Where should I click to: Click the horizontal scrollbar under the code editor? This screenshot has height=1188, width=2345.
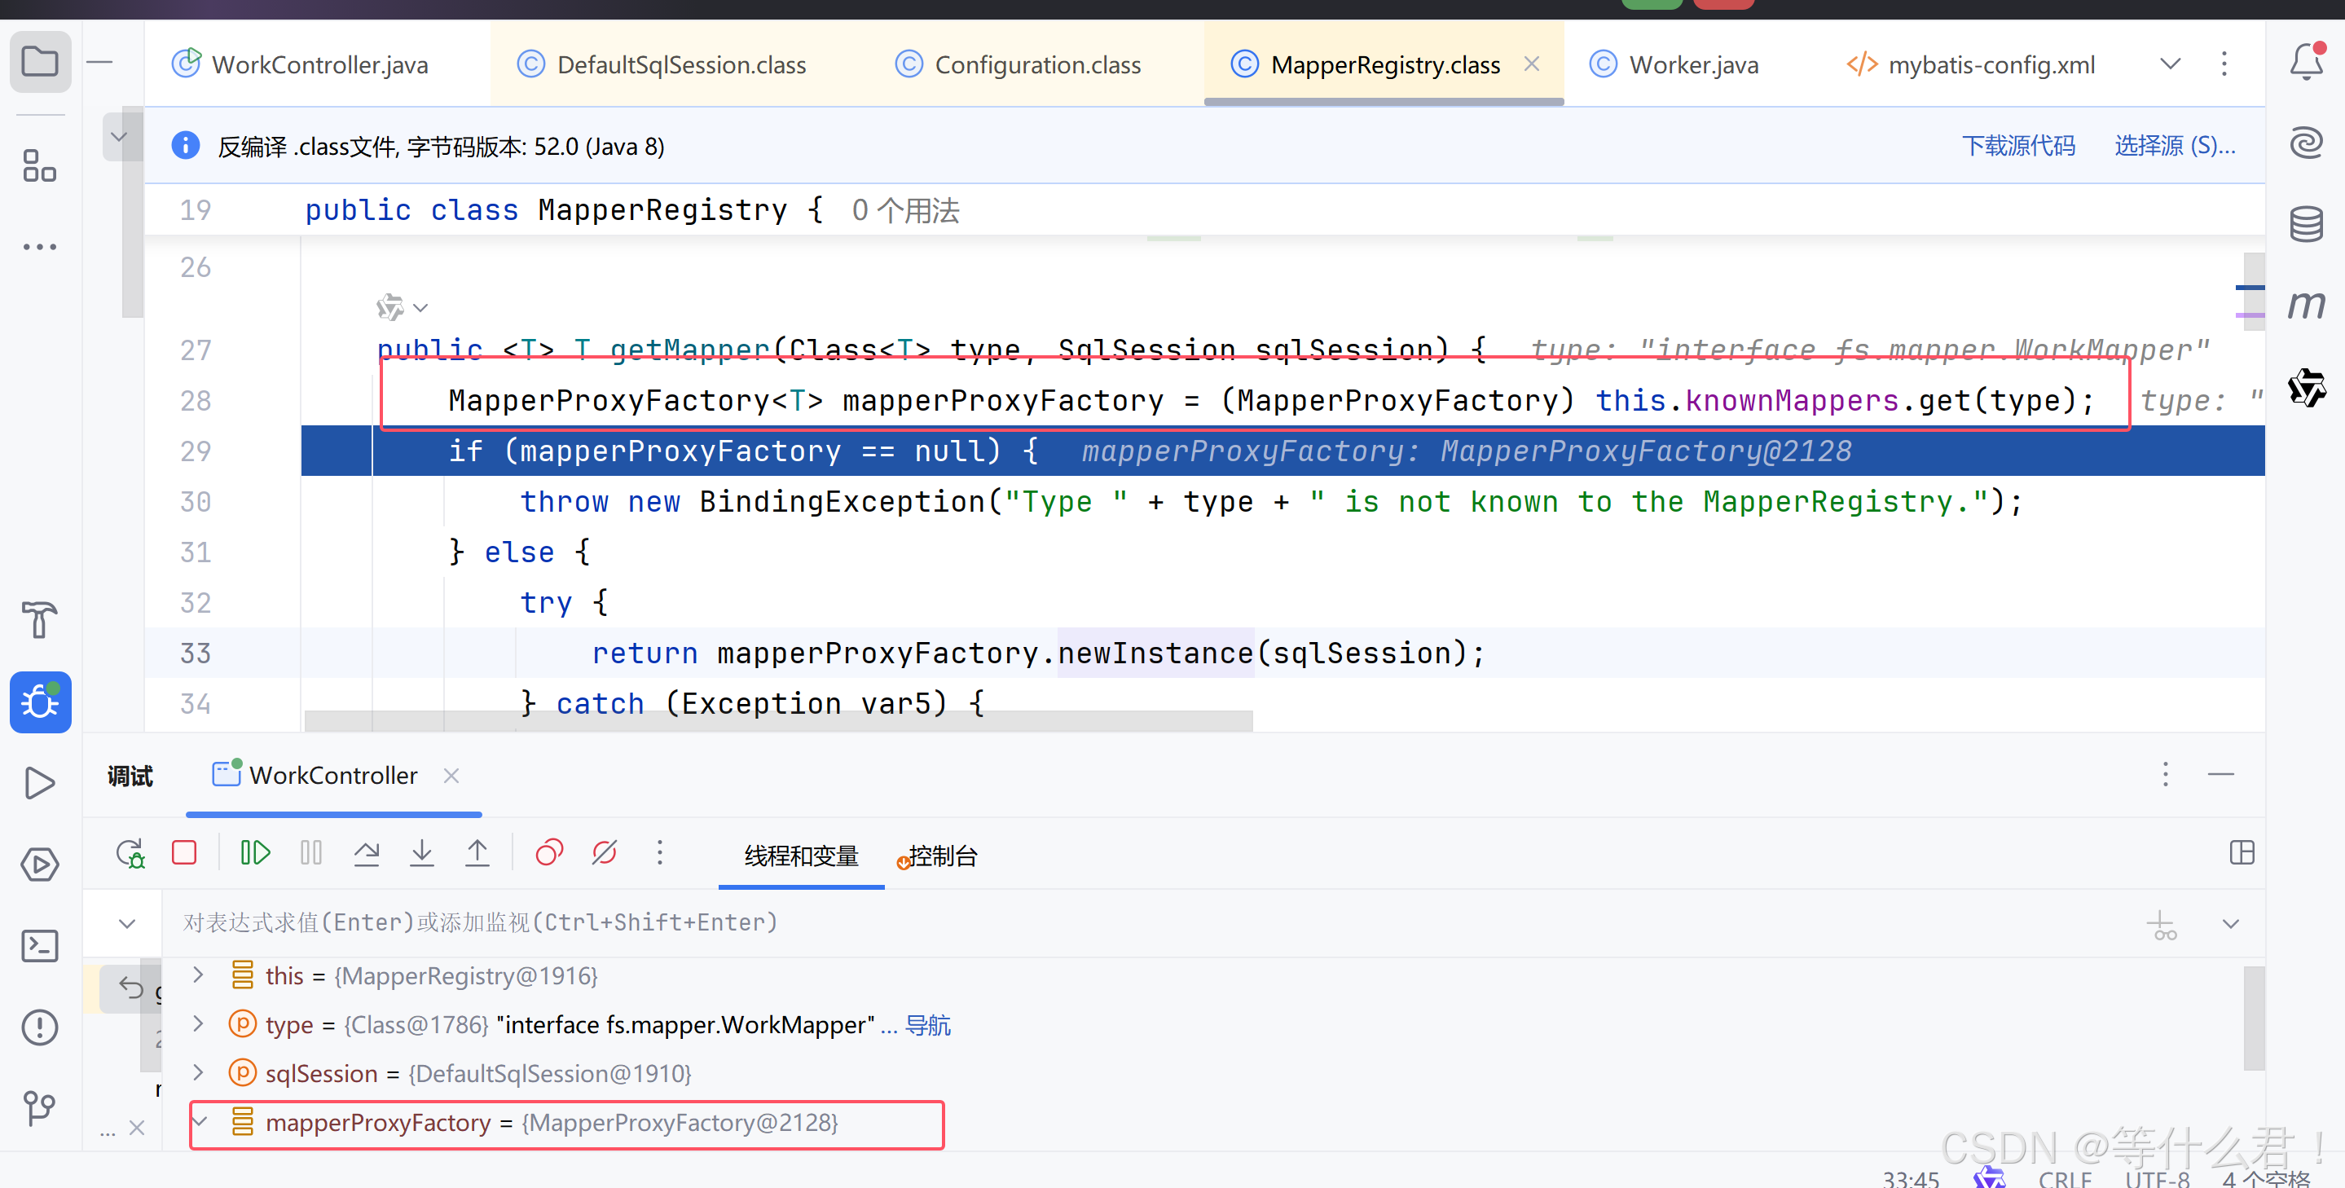pyautogui.click(x=777, y=721)
